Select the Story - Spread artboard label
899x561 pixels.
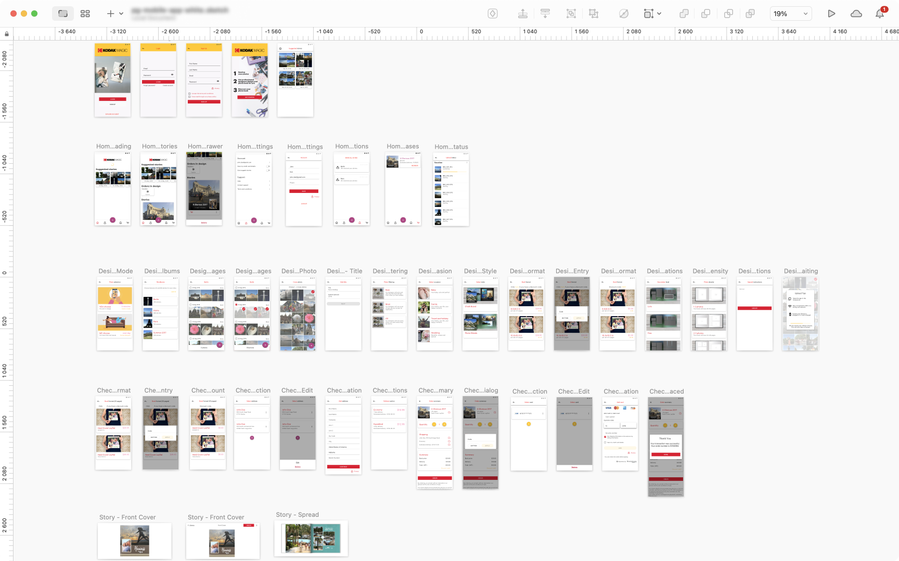297,515
